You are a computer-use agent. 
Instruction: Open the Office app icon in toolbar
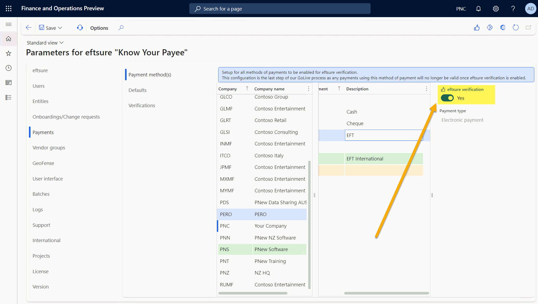(503, 28)
